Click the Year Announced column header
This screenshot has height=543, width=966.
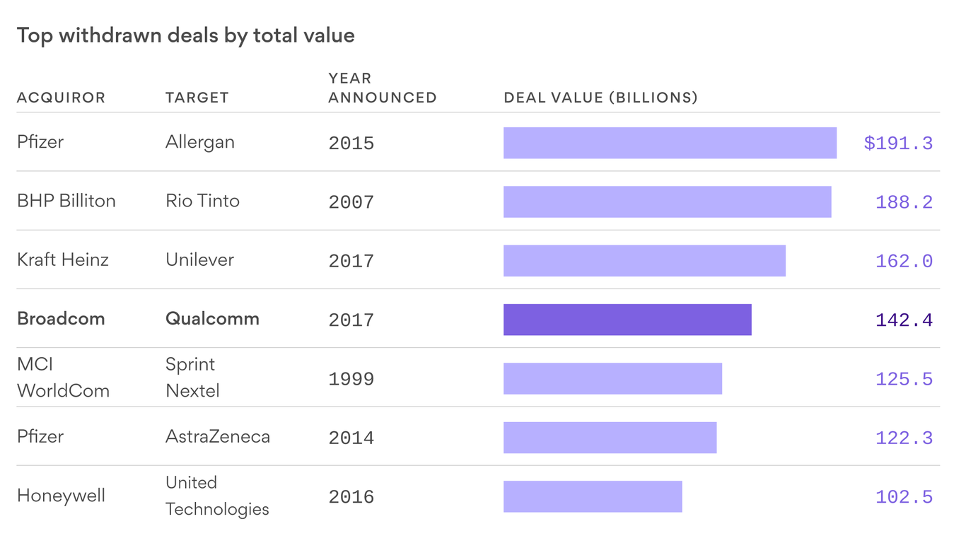click(382, 88)
